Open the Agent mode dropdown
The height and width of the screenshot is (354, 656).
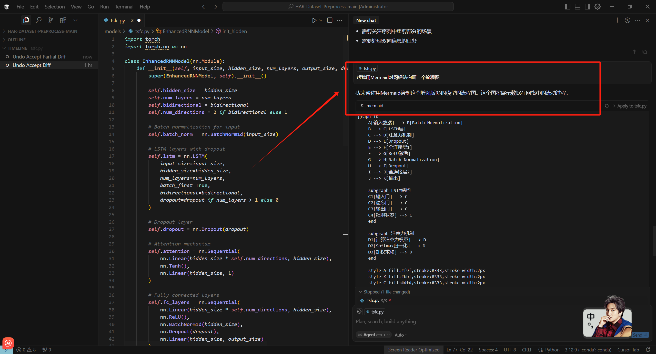point(374,335)
